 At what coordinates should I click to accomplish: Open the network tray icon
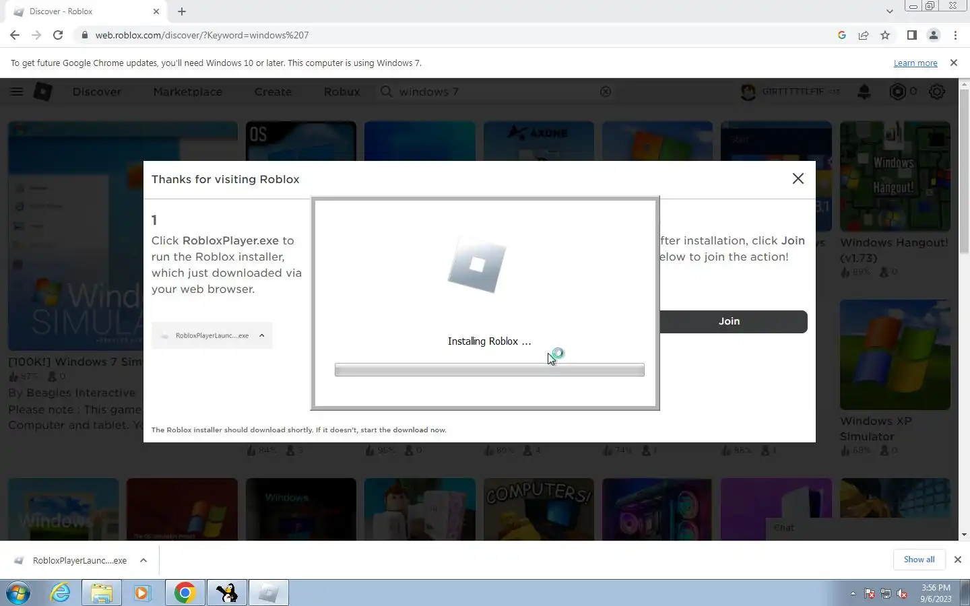click(x=886, y=594)
